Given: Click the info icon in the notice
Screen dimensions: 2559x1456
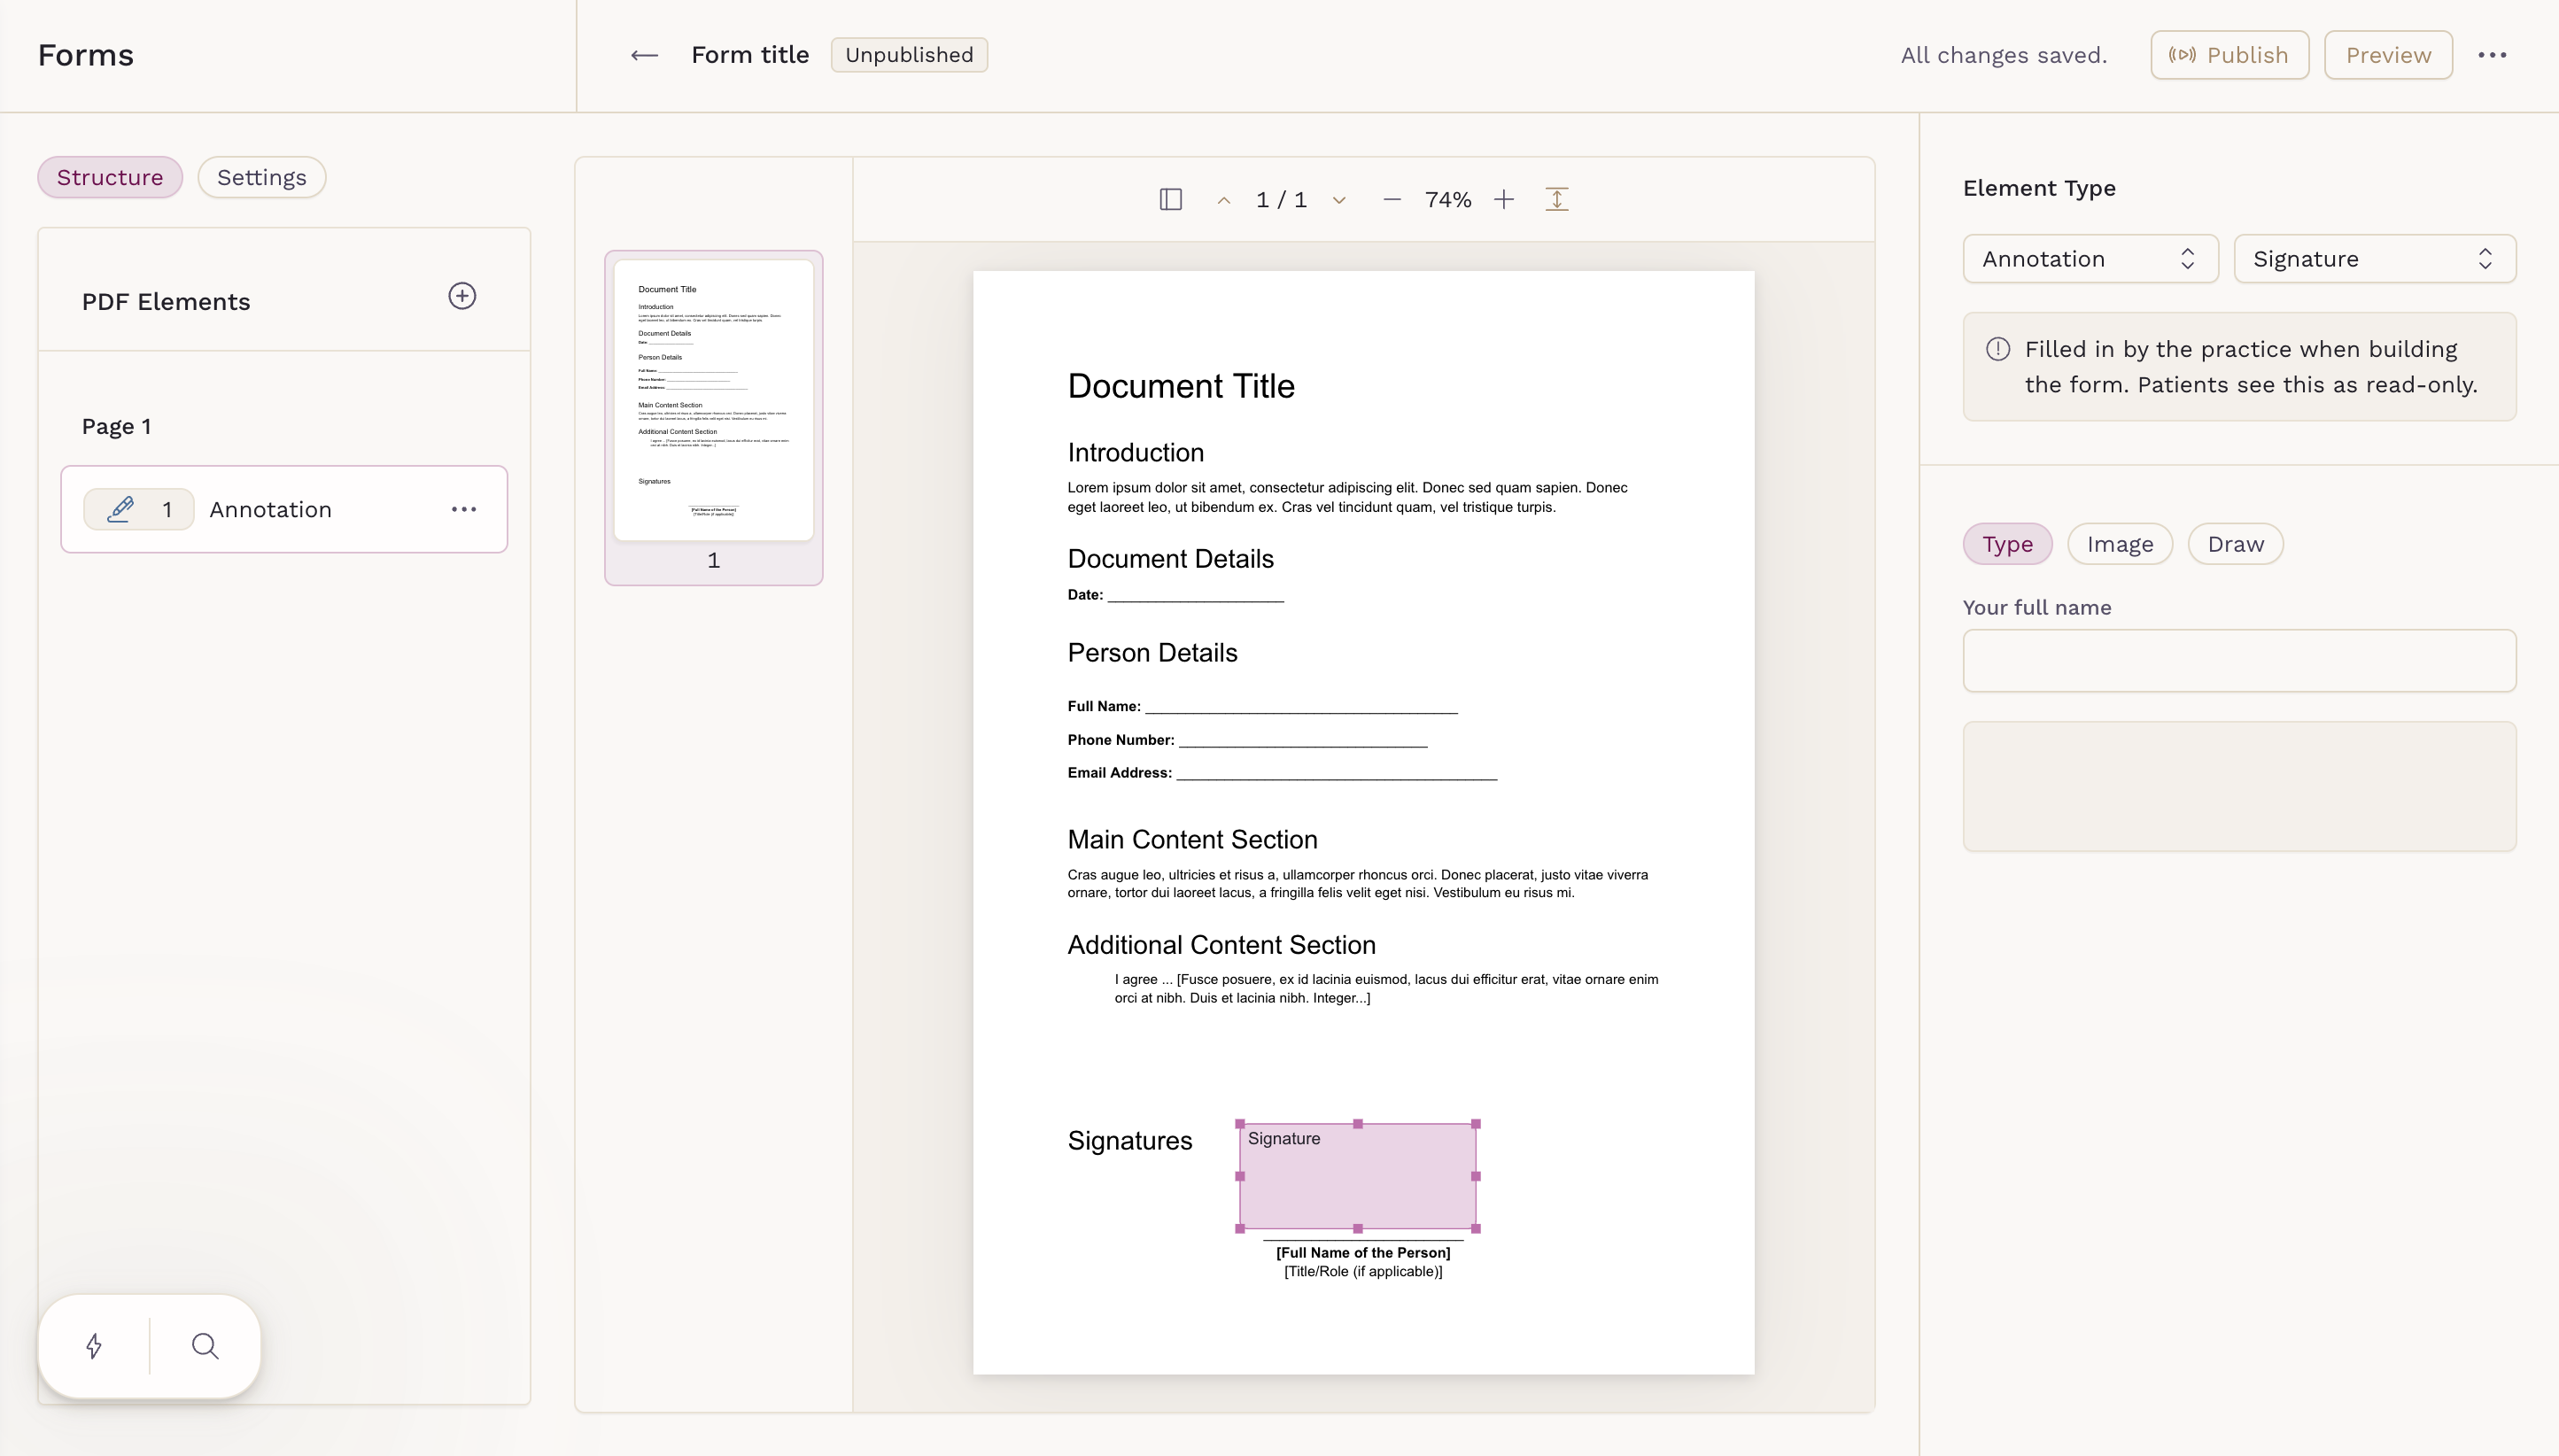Looking at the screenshot, I should click(1997, 349).
